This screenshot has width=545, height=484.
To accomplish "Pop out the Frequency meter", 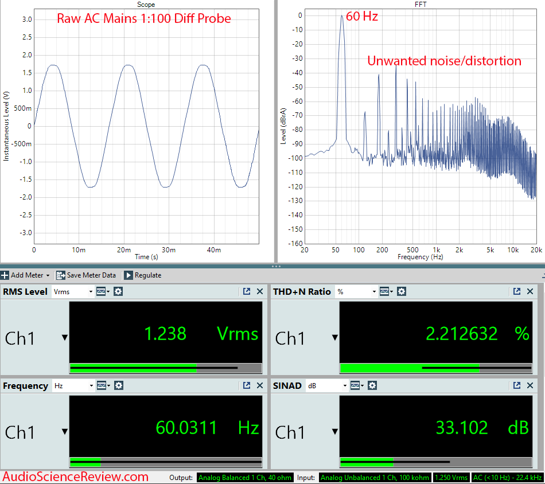I will 247,385.
